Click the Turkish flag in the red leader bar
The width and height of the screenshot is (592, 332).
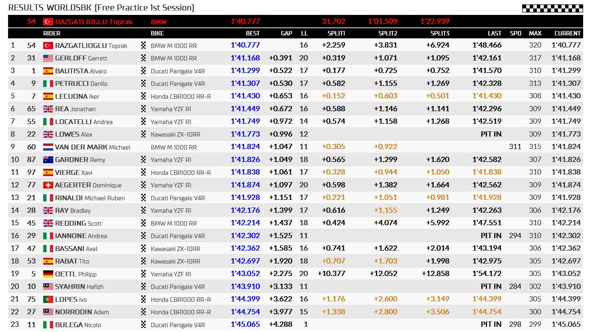tap(48, 22)
